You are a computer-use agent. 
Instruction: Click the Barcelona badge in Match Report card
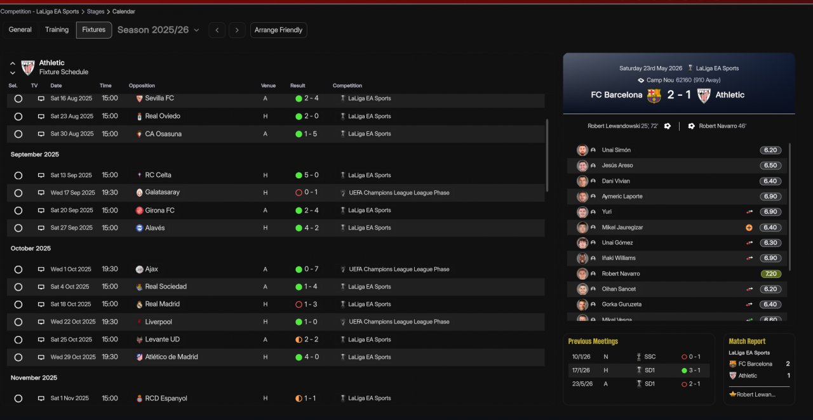click(x=732, y=364)
